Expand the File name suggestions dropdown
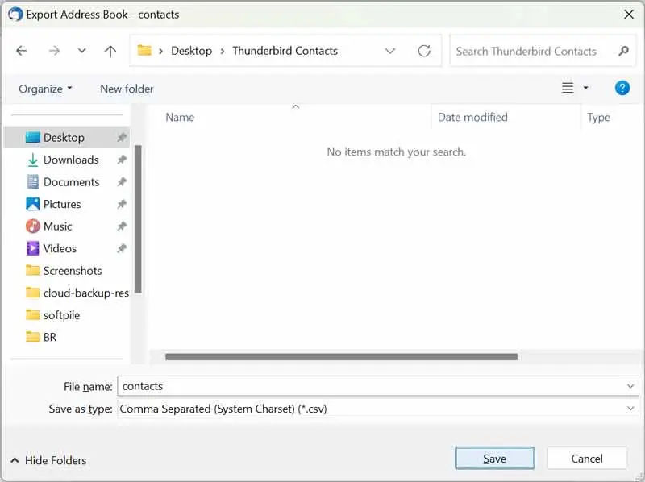 point(630,386)
